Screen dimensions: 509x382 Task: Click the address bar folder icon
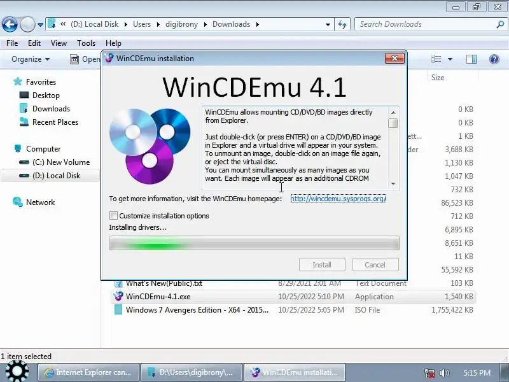pyautogui.click(x=52, y=24)
